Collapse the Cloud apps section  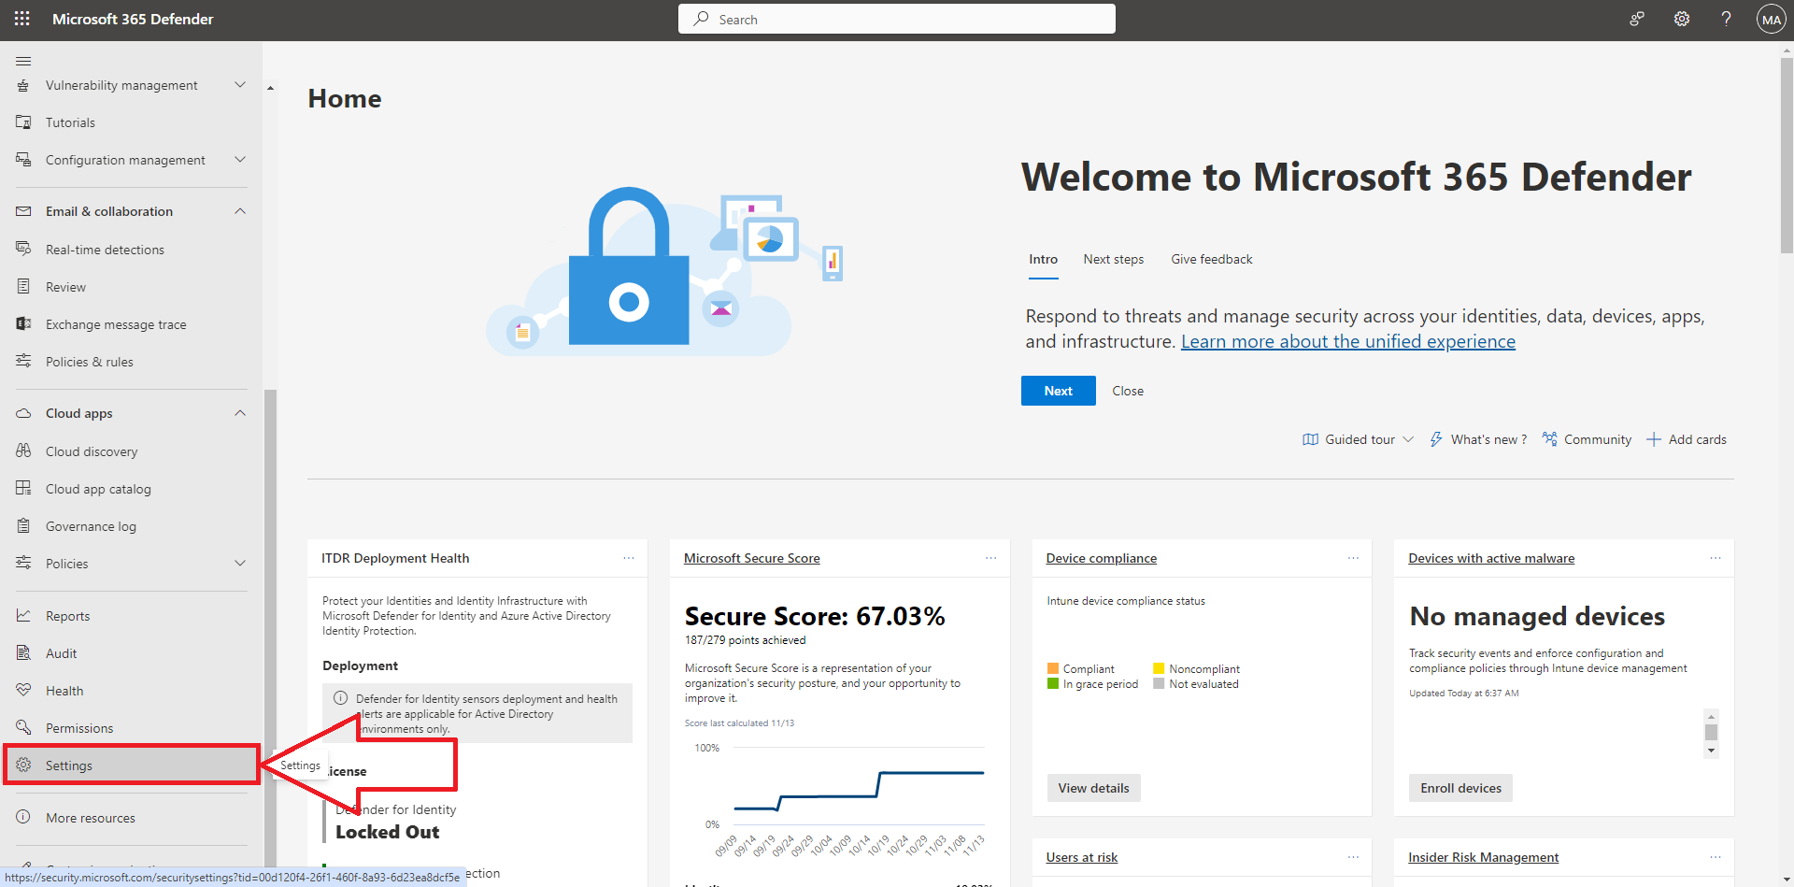point(240,413)
